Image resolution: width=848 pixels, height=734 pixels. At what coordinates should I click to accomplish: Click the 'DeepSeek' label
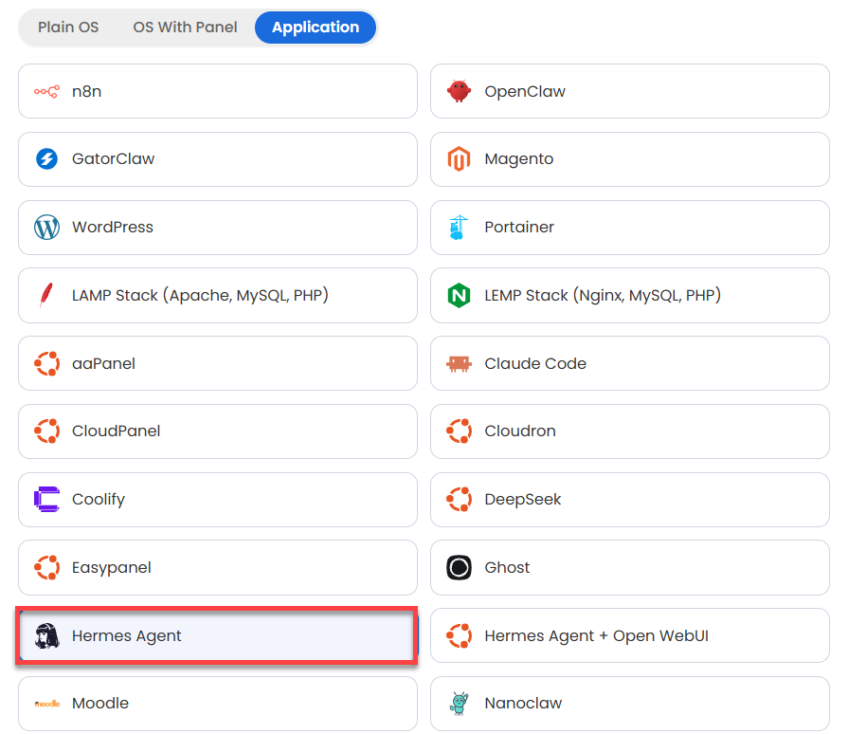coord(522,500)
